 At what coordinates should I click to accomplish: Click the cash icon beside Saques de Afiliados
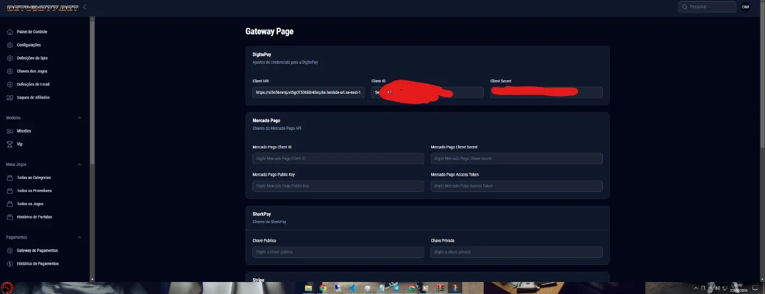10,97
